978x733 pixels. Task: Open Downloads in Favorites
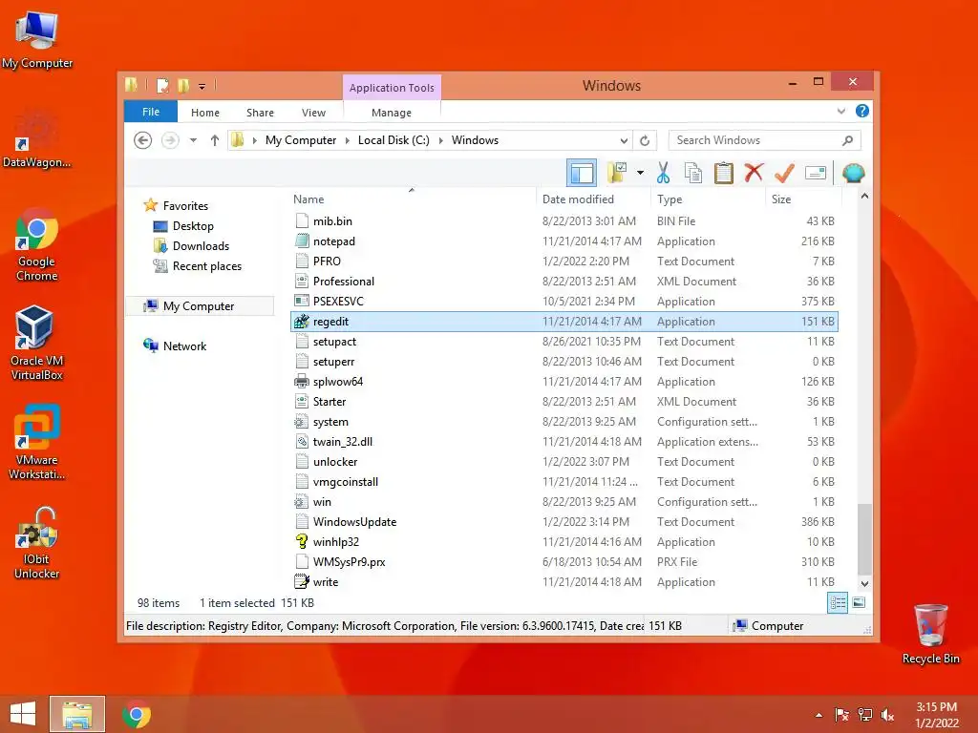click(201, 245)
